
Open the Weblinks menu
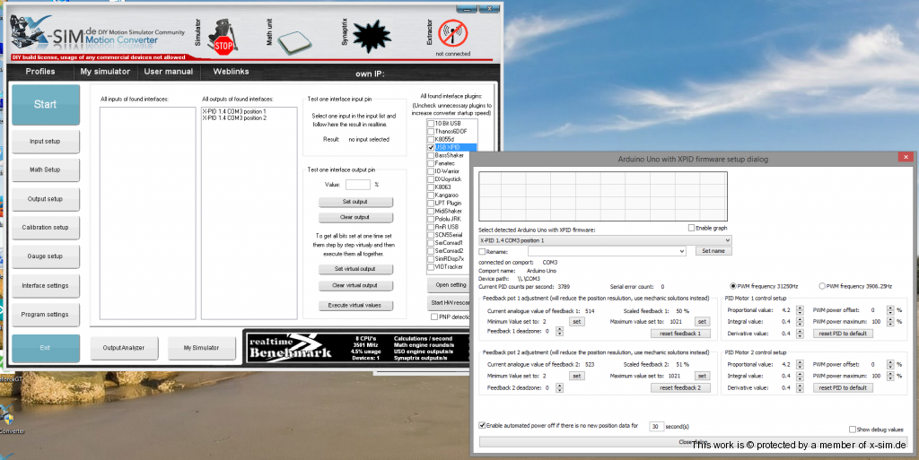click(x=231, y=72)
